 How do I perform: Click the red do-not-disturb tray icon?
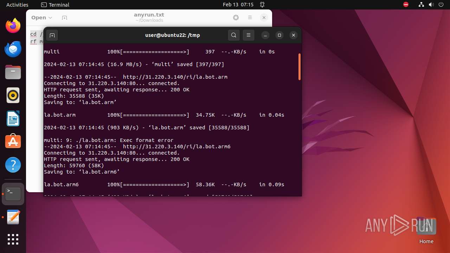406,5
